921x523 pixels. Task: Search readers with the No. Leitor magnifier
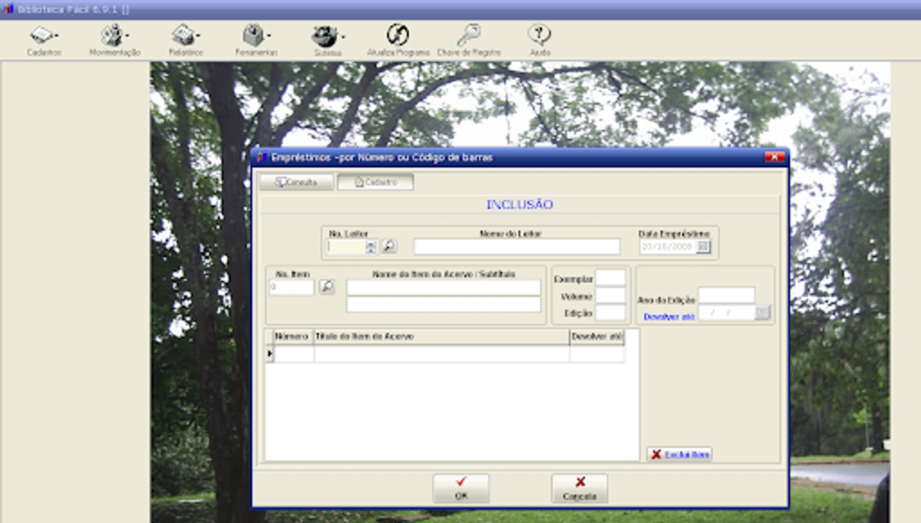(389, 246)
